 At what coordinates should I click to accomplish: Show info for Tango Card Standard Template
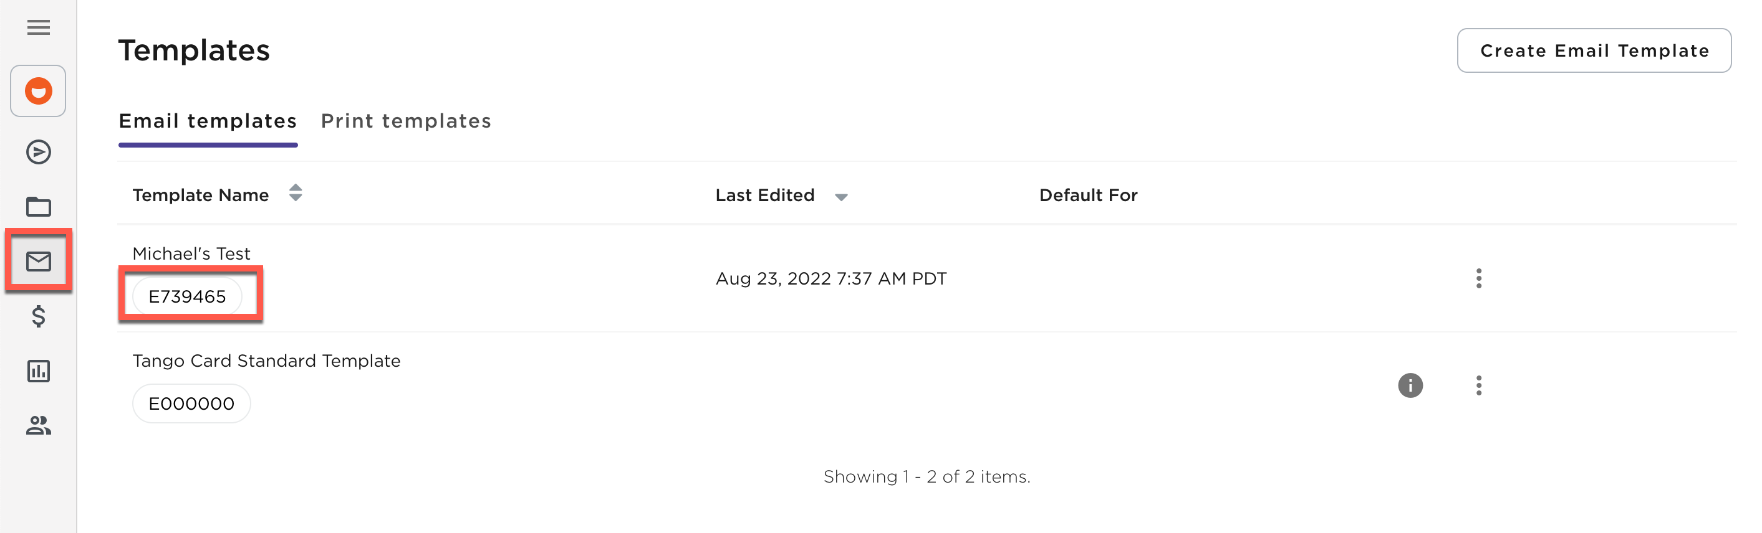(1410, 385)
